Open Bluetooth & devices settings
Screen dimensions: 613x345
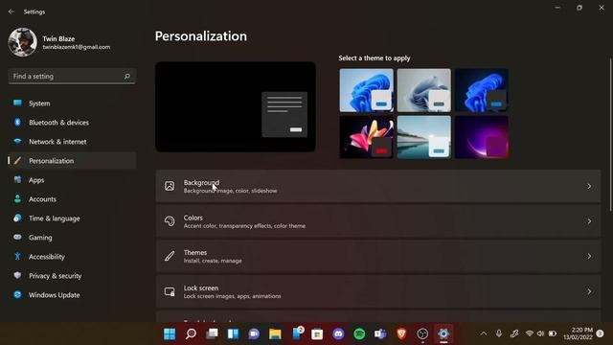[x=72, y=123]
